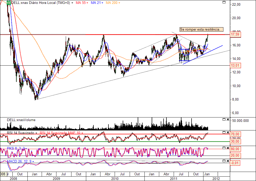Close the RSI 14 Suavizado panel
The height and width of the screenshot is (181, 256).
(x=228, y=133)
